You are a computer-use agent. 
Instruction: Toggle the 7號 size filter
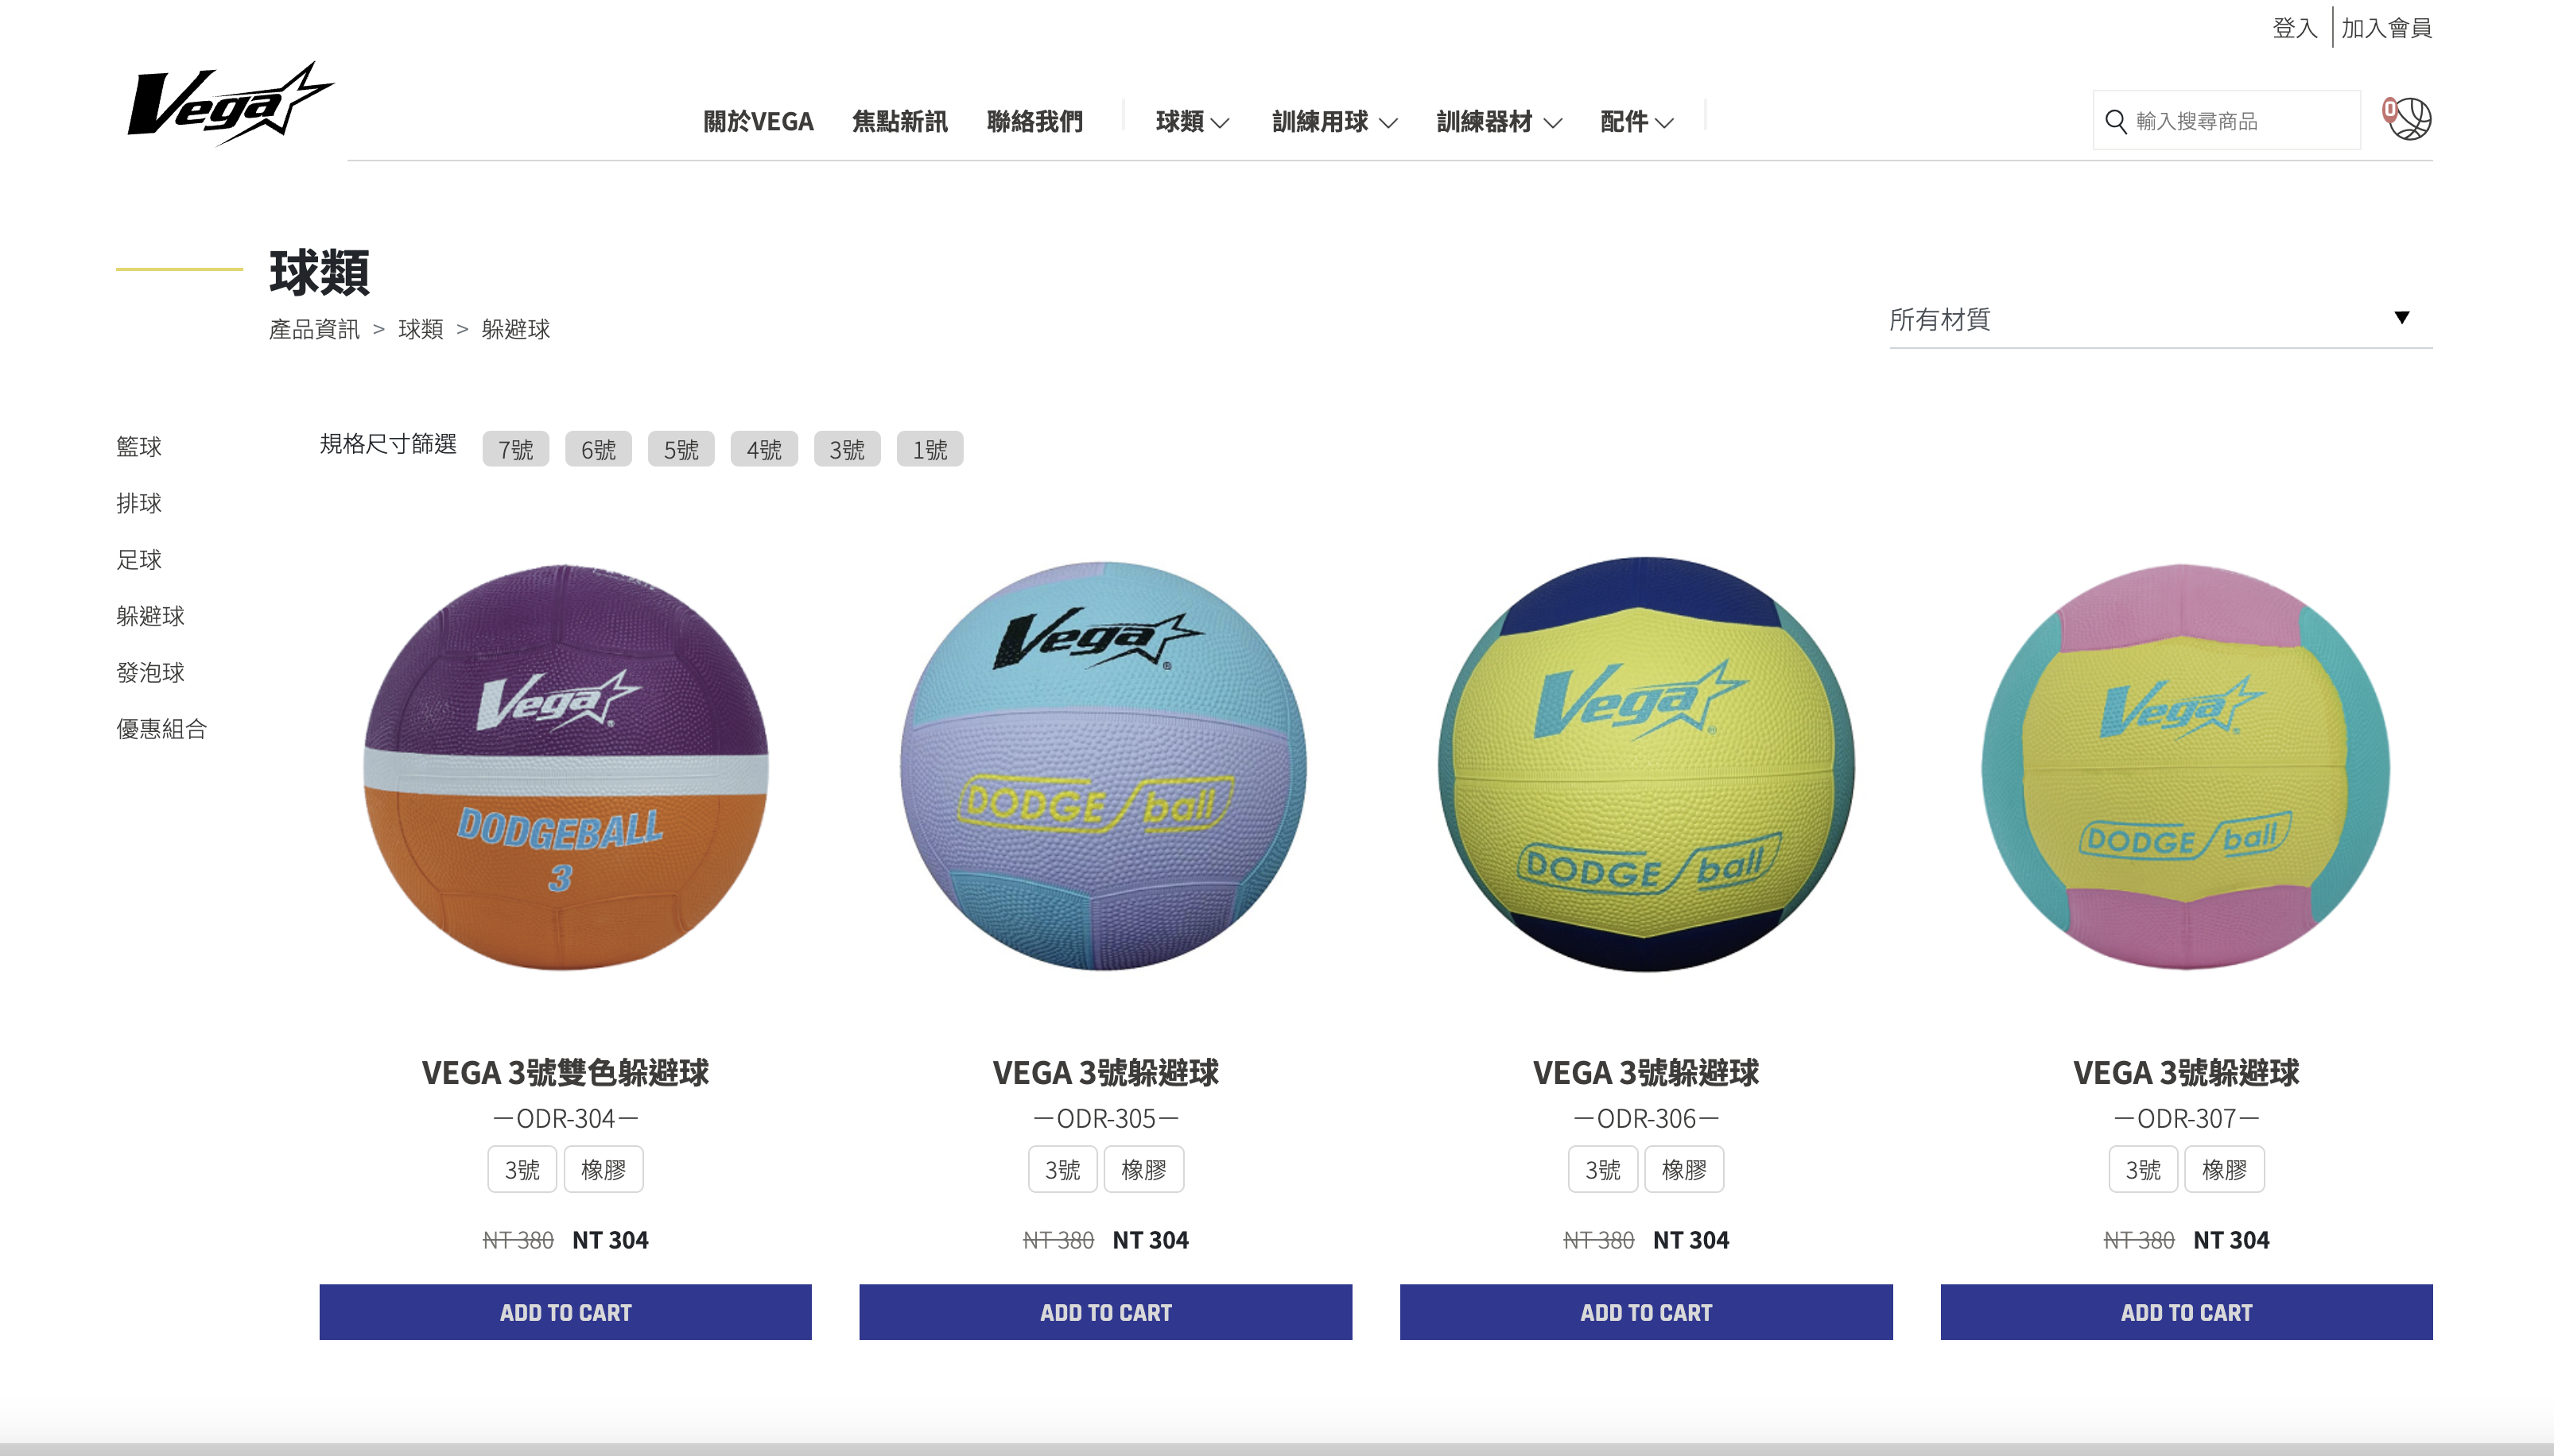(x=515, y=449)
